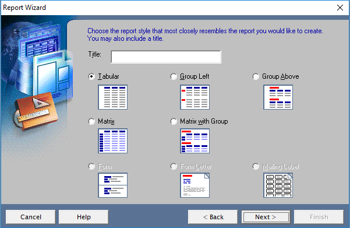
Task: Select the Group Above radio button
Action: point(256,76)
